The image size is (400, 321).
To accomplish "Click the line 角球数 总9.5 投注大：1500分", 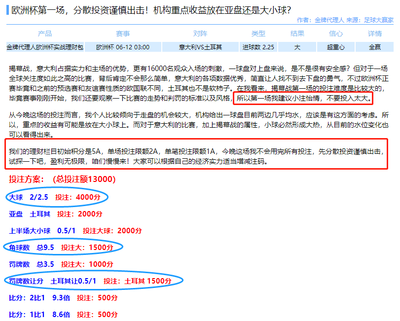I will click(x=61, y=248).
